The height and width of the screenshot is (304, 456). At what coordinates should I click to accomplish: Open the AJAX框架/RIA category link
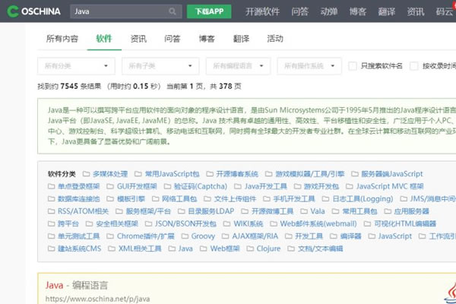click(x=255, y=236)
